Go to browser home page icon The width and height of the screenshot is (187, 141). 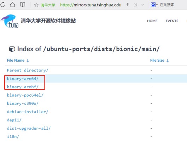pyautogui.click(x=12, y=5)
